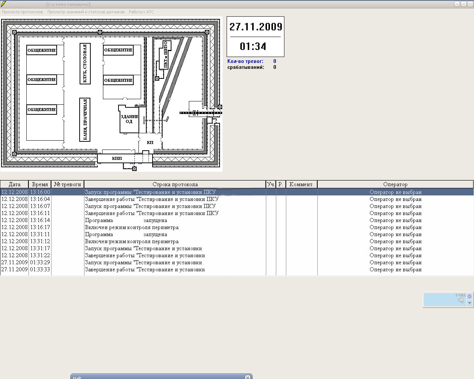Screen dimensions: 474x379
Task: Open the Просмотр протоколов menu
Action: (23, 12)
